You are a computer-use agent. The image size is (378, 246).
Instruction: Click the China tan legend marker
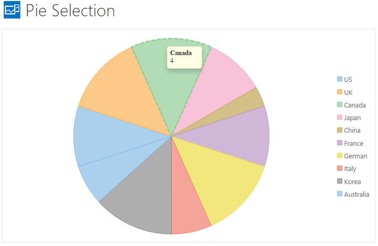click(x=340, y=131)
